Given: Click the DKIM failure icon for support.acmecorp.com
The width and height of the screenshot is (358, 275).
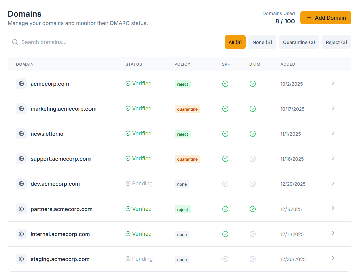Looking at the screenshot, I should (x=253, y=159).
